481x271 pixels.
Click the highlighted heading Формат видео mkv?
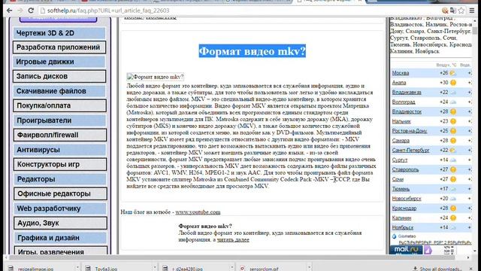pos(253,51)
